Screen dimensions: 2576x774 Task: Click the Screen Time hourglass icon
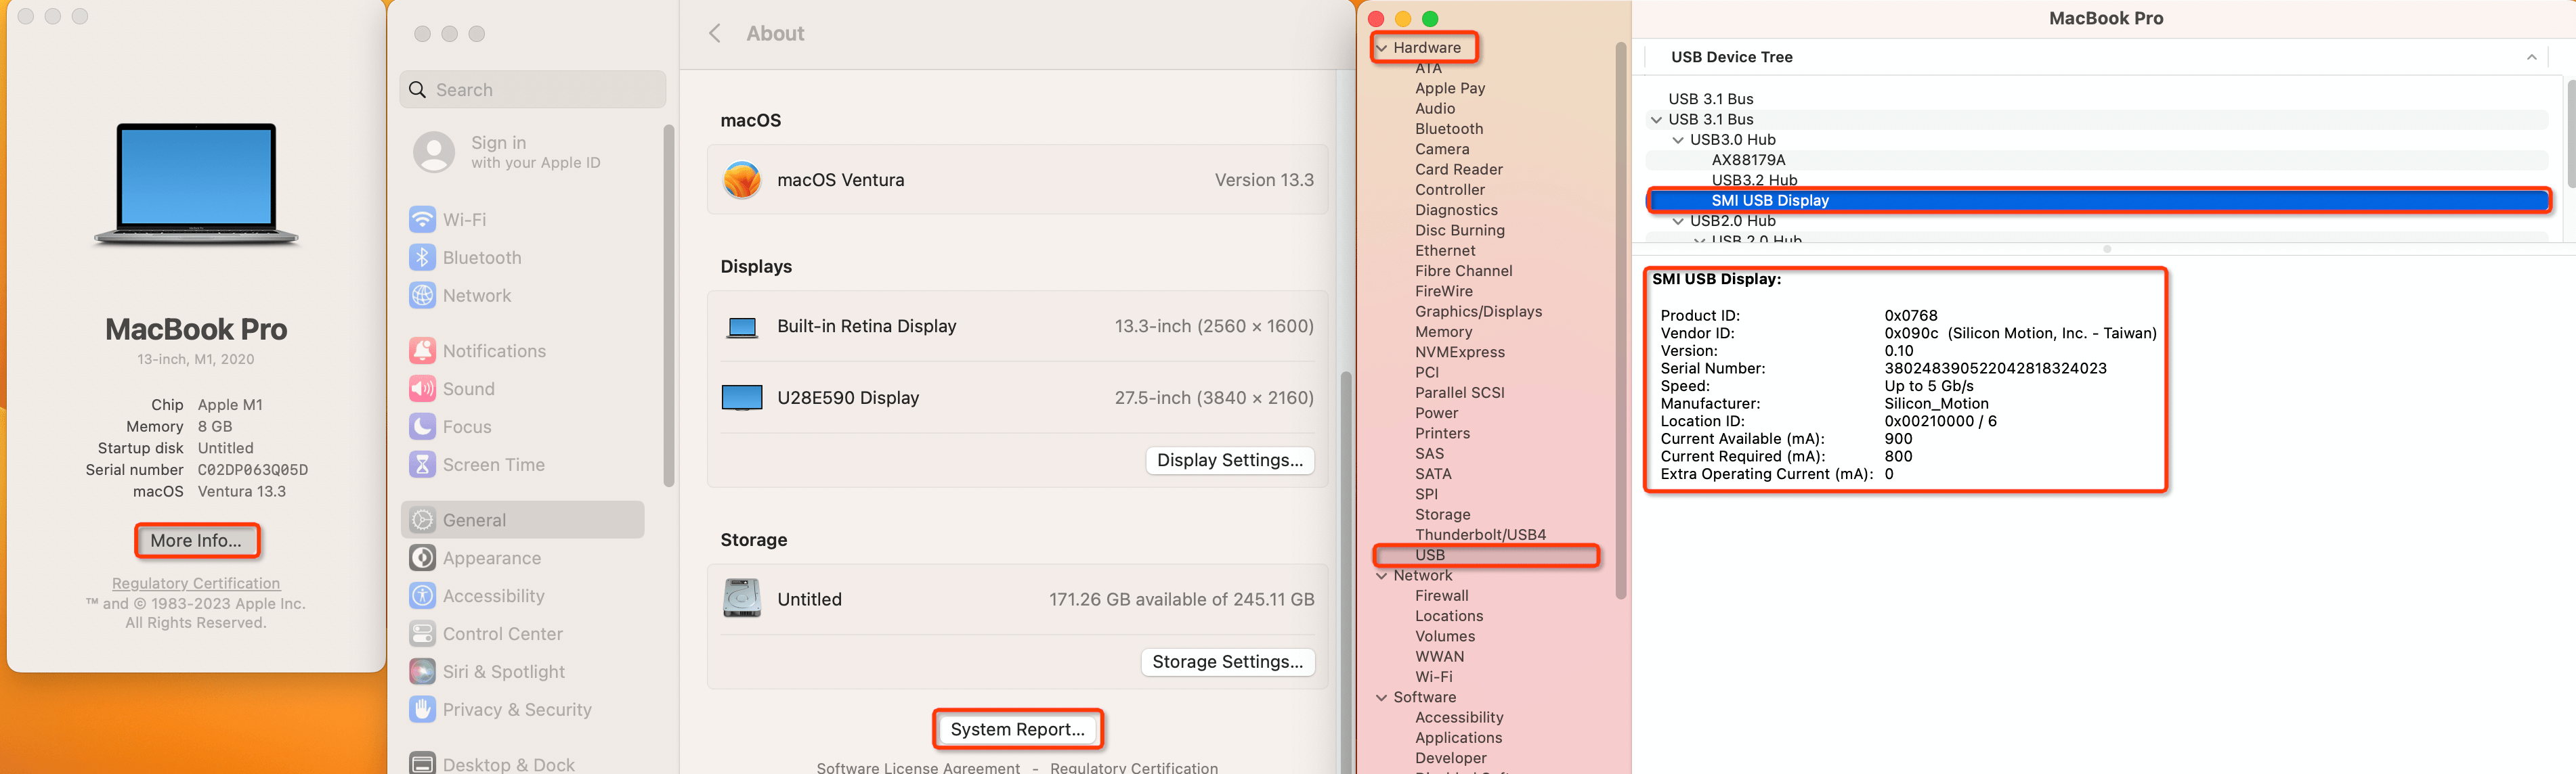422,464
